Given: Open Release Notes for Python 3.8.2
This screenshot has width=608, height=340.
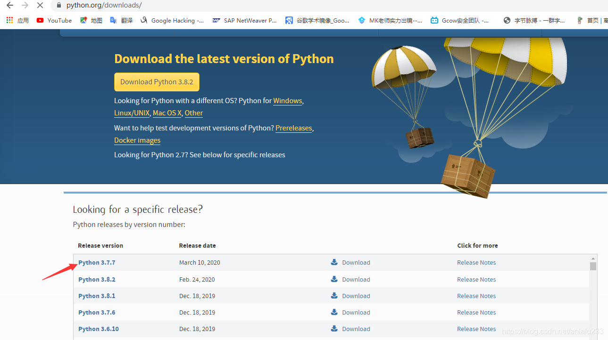Looking at the screenshot, I should click(476, 279).
